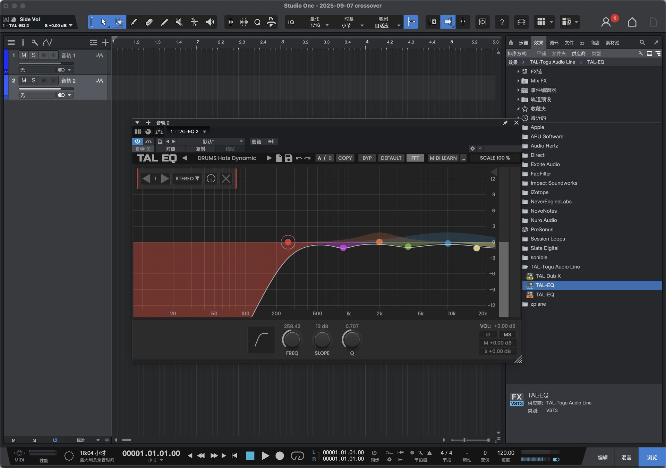Switch to the 商店 browser tab
The height and width of the screenshot is (468, 666).
tap(595, 43)
